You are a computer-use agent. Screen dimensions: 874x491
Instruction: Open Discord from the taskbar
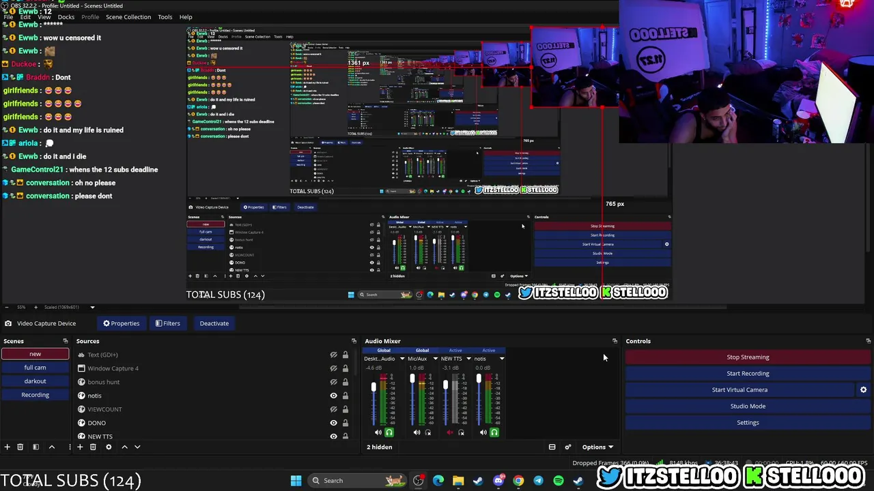[x=498, y=481]
